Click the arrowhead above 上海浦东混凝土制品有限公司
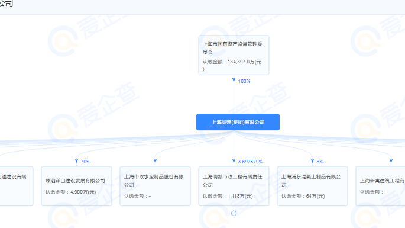 (x=313, y=162)
